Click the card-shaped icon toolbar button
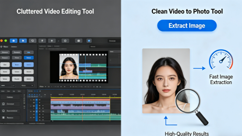Screen dimensions: 242x136 pyautogui.click(x=78, y=41)
